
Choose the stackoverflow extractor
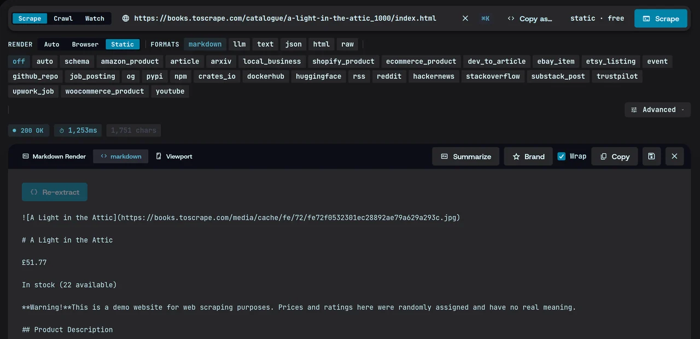[x=493, y=76]
